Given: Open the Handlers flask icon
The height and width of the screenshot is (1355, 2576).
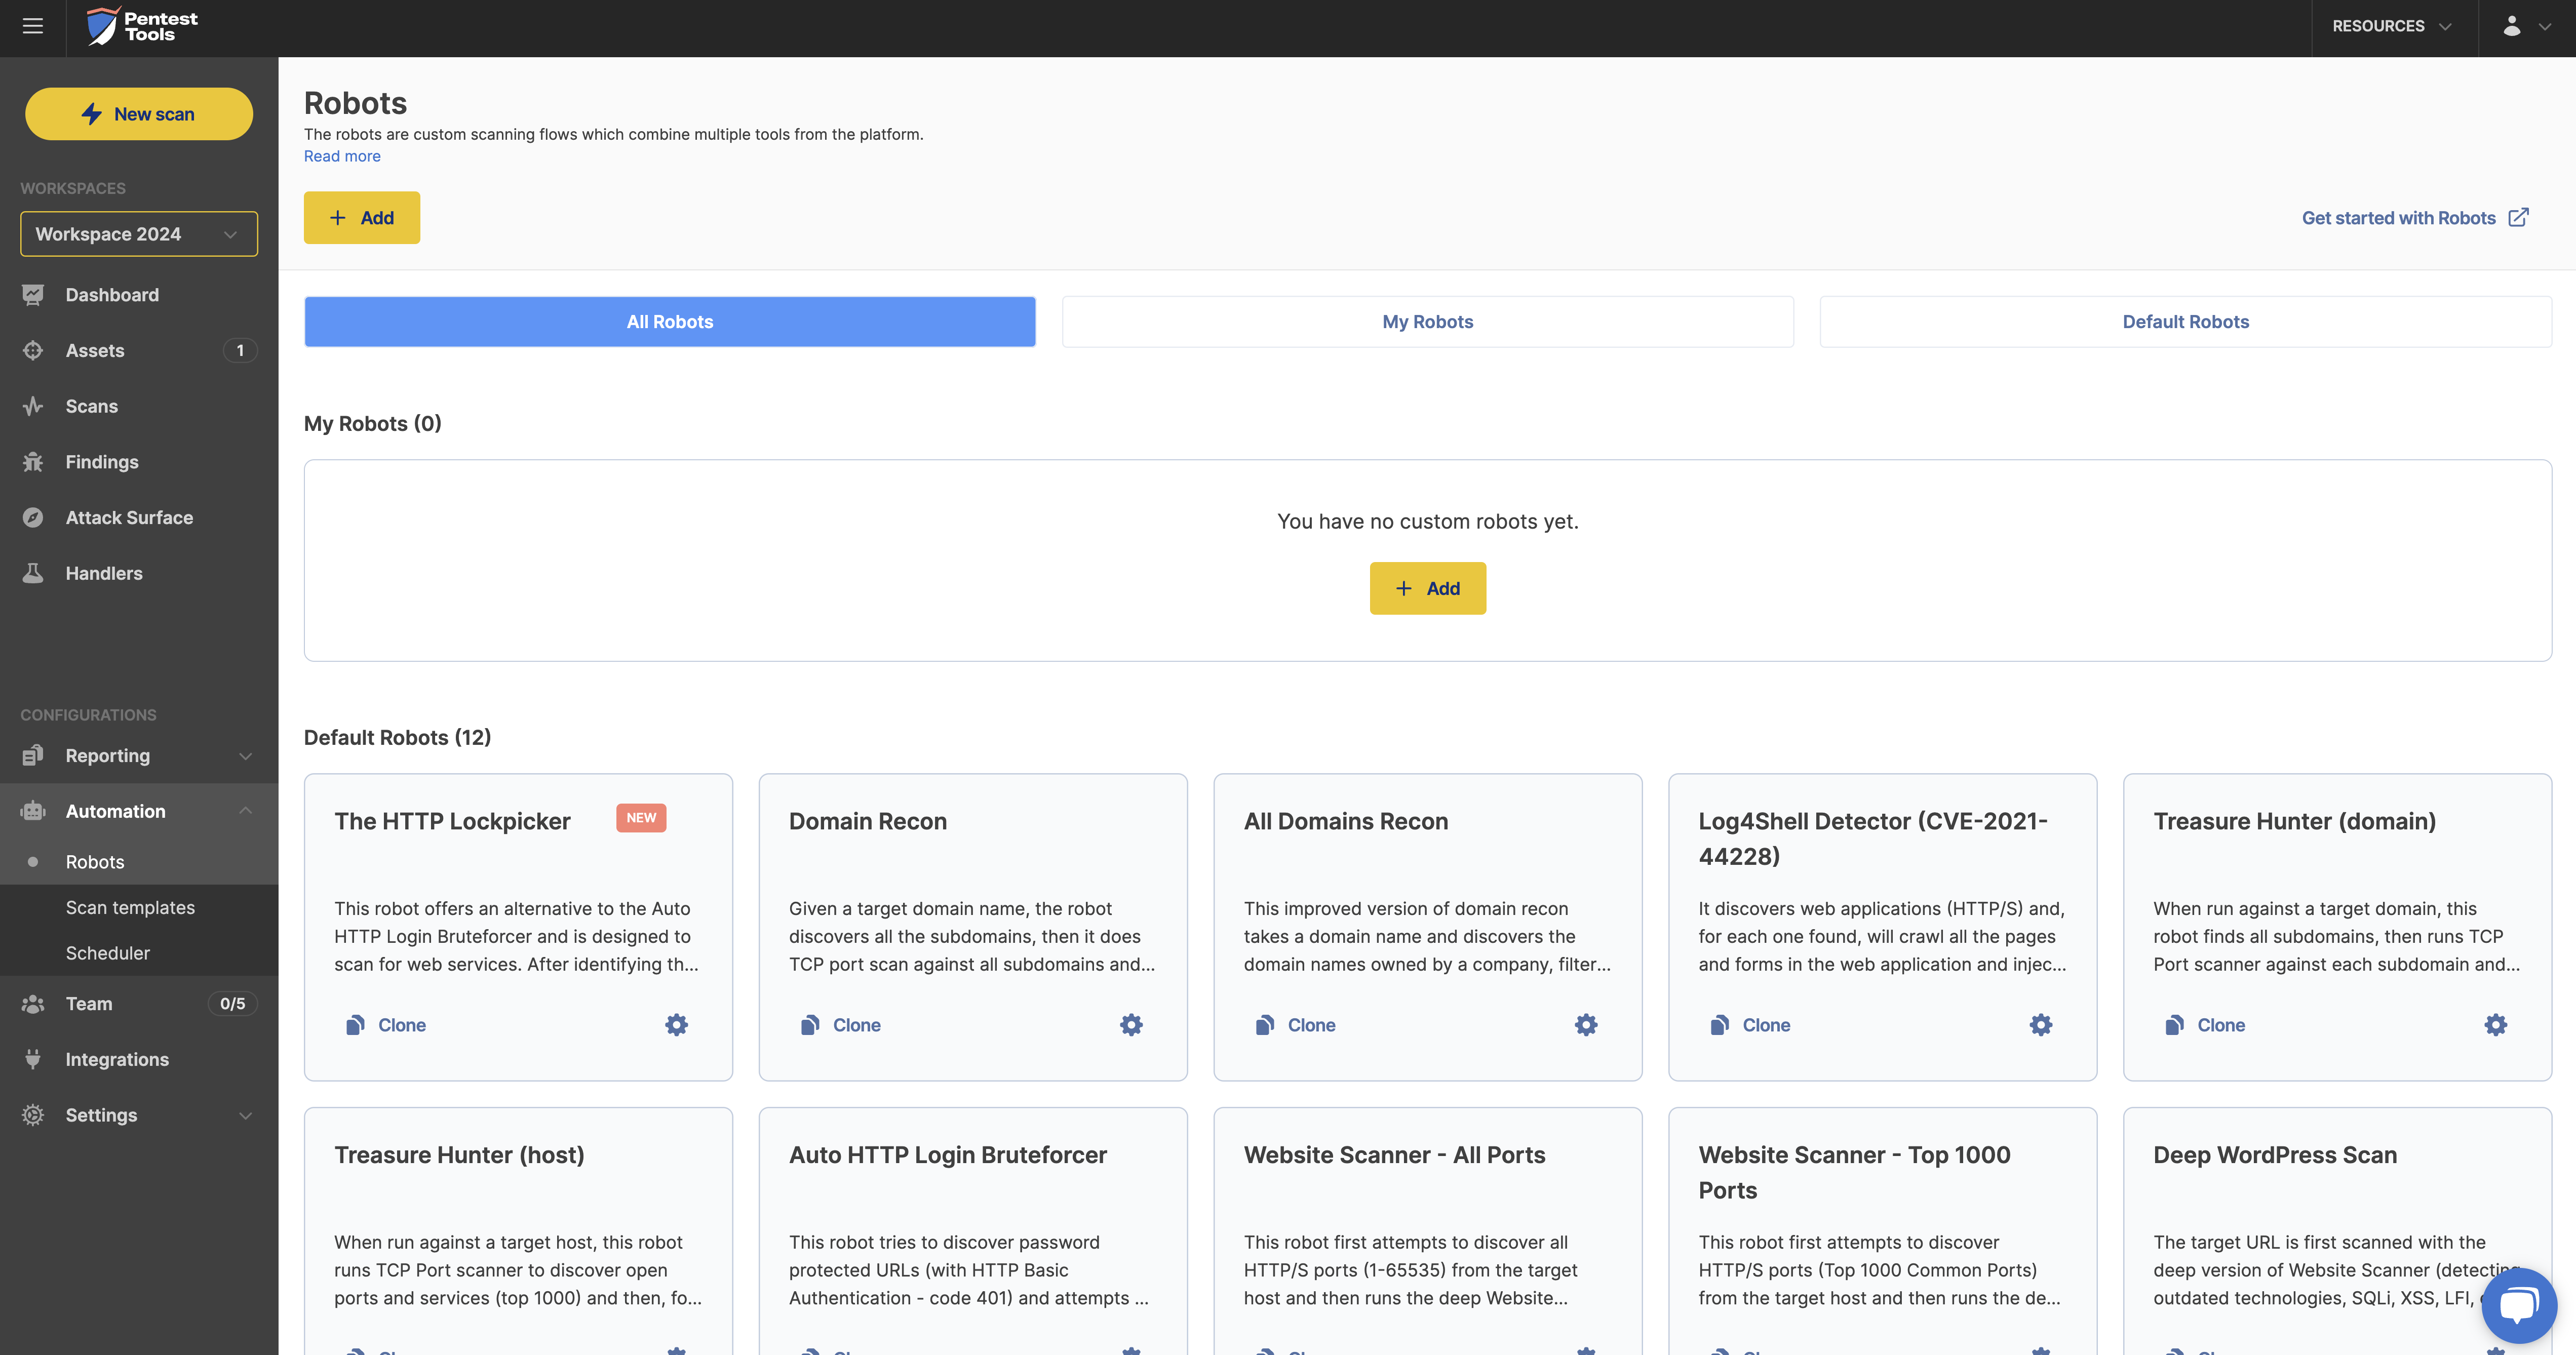Looking at the screenshot, I should point(33,573).
